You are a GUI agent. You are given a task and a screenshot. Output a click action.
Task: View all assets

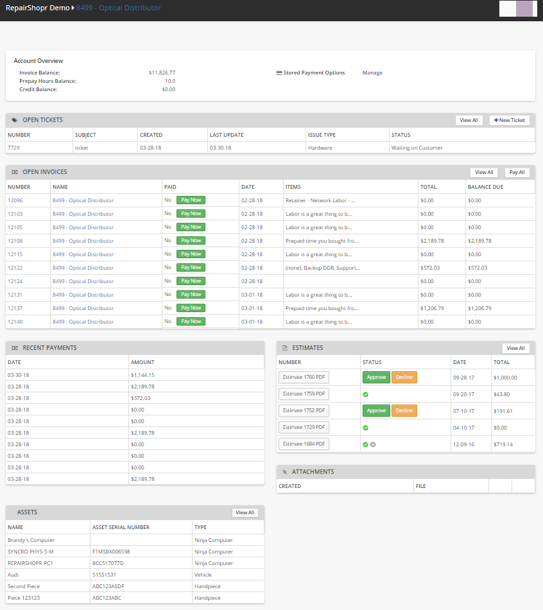click(x=245, y=513)
